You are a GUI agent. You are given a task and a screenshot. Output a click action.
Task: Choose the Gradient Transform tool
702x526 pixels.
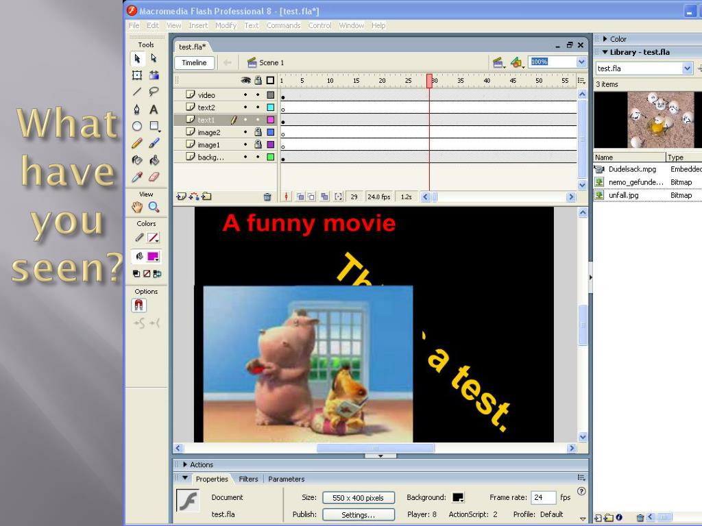click(x=154, y=75)
